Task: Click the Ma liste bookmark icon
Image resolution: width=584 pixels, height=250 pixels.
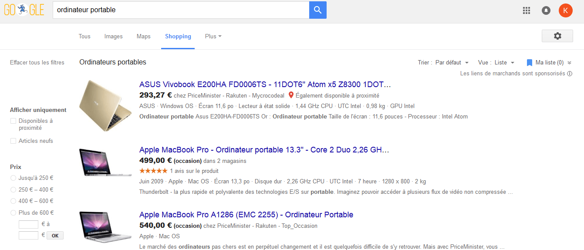Action: point(530,63)
